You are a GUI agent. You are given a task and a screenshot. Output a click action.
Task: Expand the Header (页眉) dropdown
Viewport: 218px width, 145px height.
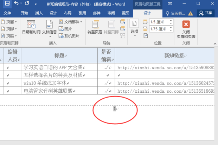[9, 22]
